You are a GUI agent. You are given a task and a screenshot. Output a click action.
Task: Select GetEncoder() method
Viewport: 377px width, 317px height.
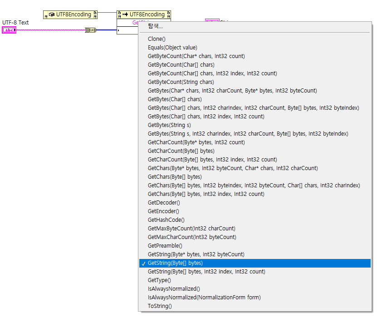pos(255,211)
